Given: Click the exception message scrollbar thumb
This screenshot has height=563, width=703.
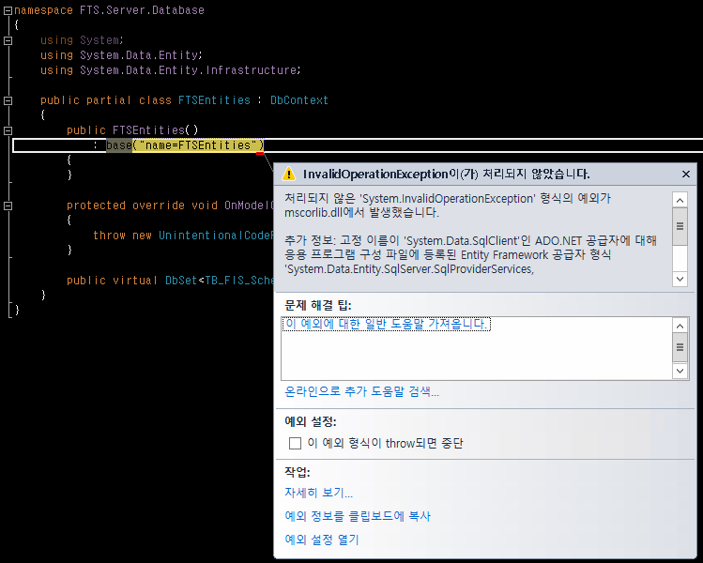Looking at the screenshot, I should click(680, 225).
